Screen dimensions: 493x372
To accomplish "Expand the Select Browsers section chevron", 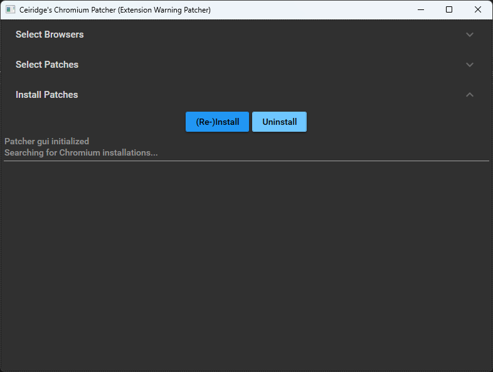I will [469, 35].
